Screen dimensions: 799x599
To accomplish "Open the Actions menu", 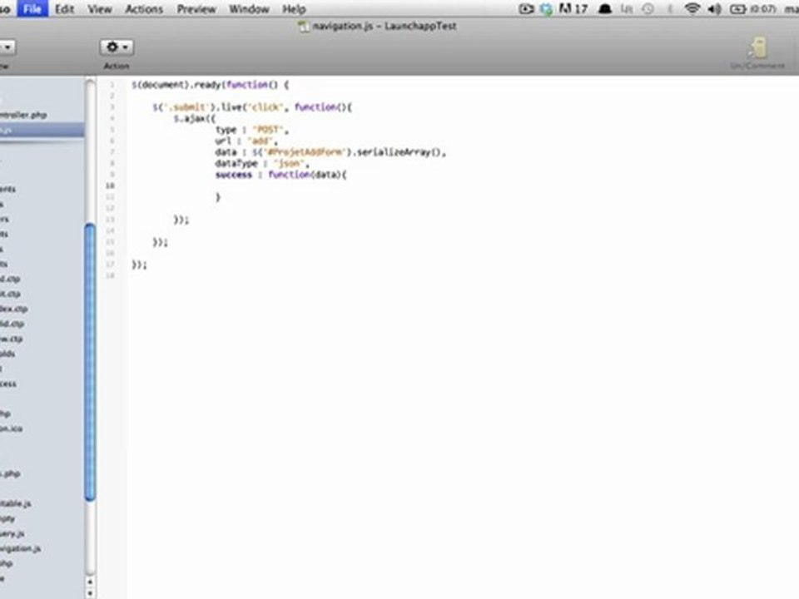I will pyautogui.click(x=144, y=8).
